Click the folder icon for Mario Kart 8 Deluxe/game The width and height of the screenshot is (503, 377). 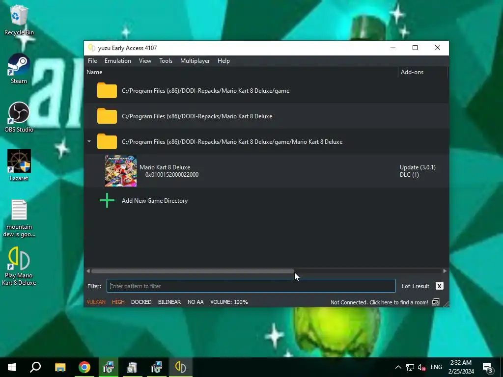click(107, 90)
